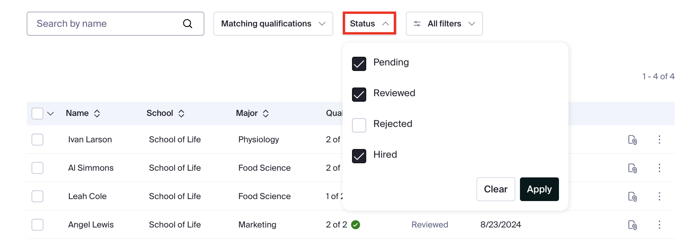Open attachment icon for Ivan Larson
Viewport: 693px width, 246px height.
coord(632,140)
